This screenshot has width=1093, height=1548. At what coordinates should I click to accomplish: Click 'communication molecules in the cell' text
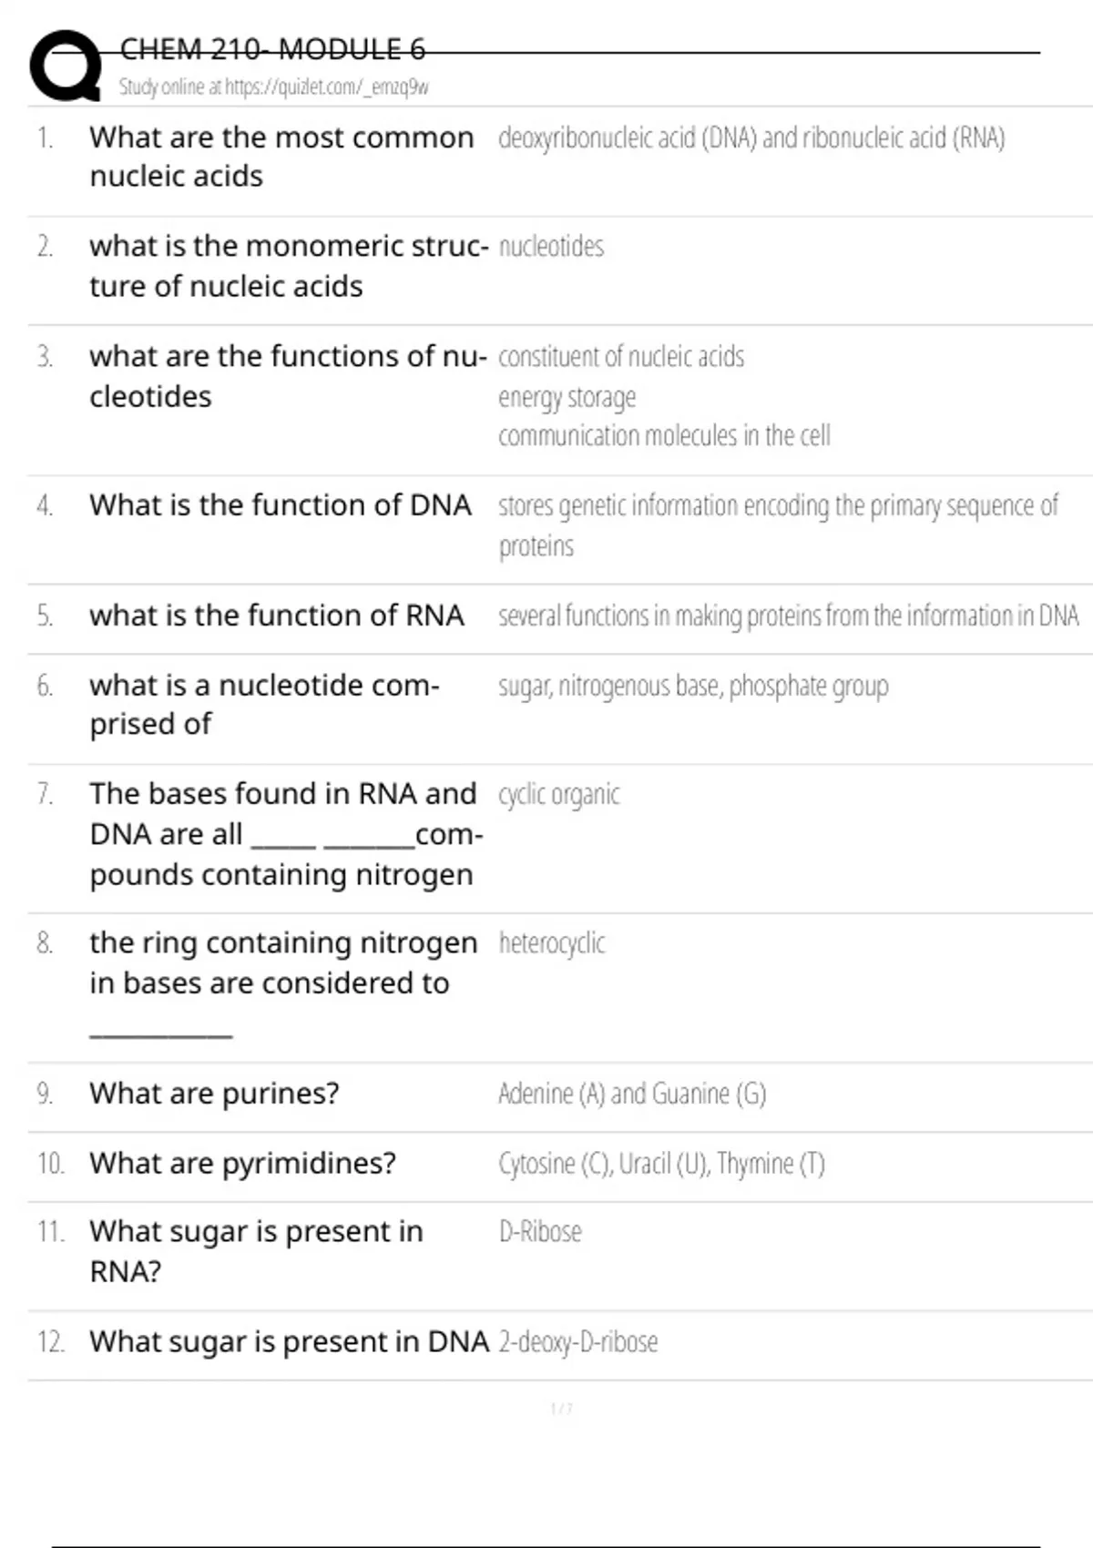coord(664,436)
